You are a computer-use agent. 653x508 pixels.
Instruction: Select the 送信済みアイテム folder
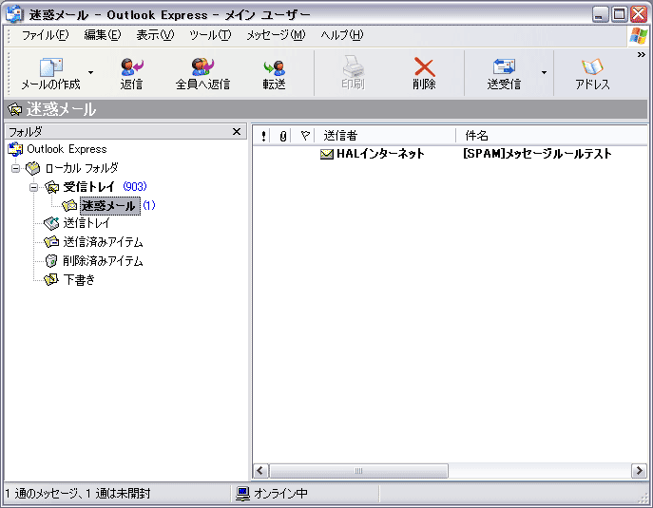pos(103,242)
